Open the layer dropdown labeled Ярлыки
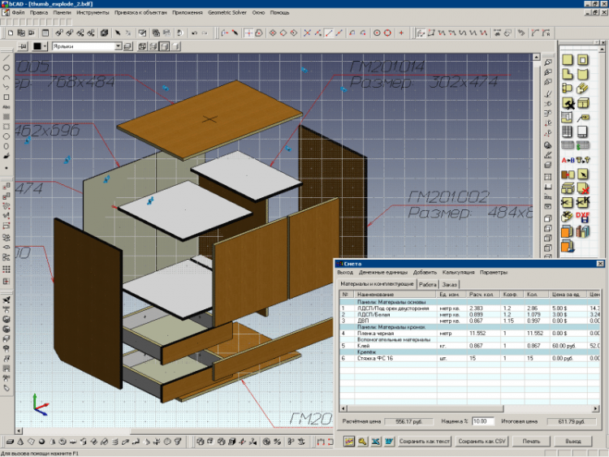Image resolution: width=609 pixels, height=457 pixels. click(x=118, y=47)
